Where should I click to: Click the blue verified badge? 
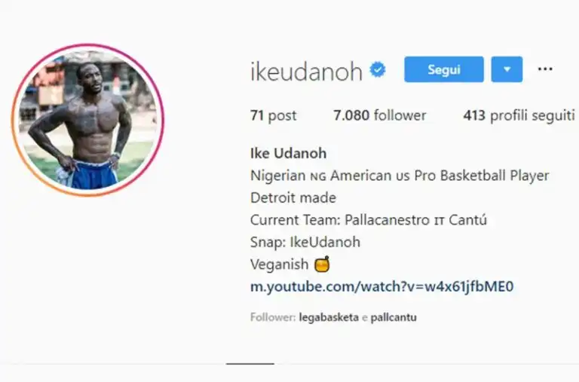[378, 70]
